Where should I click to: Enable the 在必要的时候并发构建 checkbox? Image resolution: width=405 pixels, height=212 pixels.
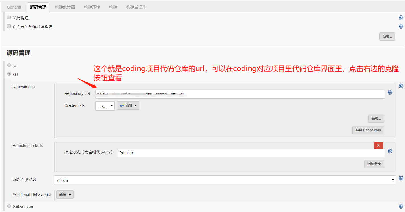(x=9, y=26)
